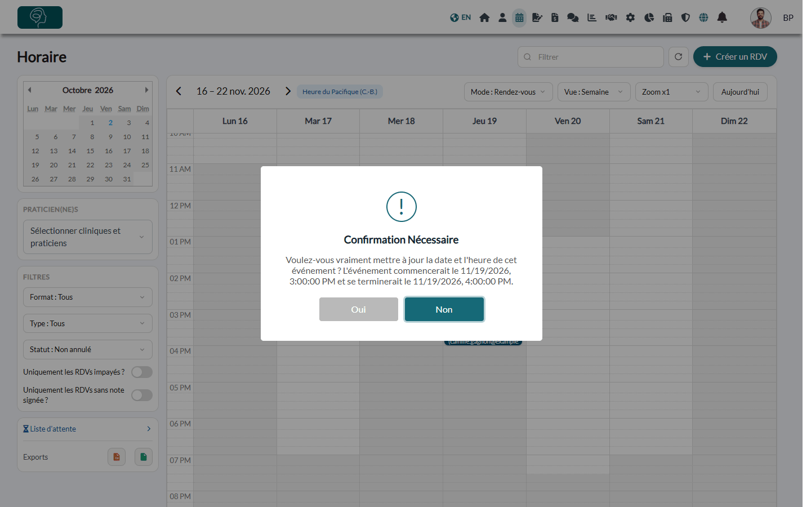Image resolution: width=811 pixels, height=507 pixels.
Task: Show previous month in mini calendar
Action: (29, 90)
